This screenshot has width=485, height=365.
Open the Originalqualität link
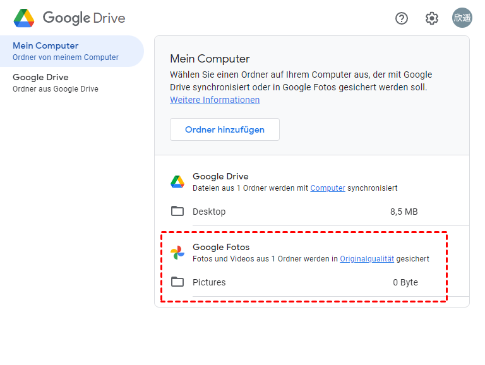367,259
